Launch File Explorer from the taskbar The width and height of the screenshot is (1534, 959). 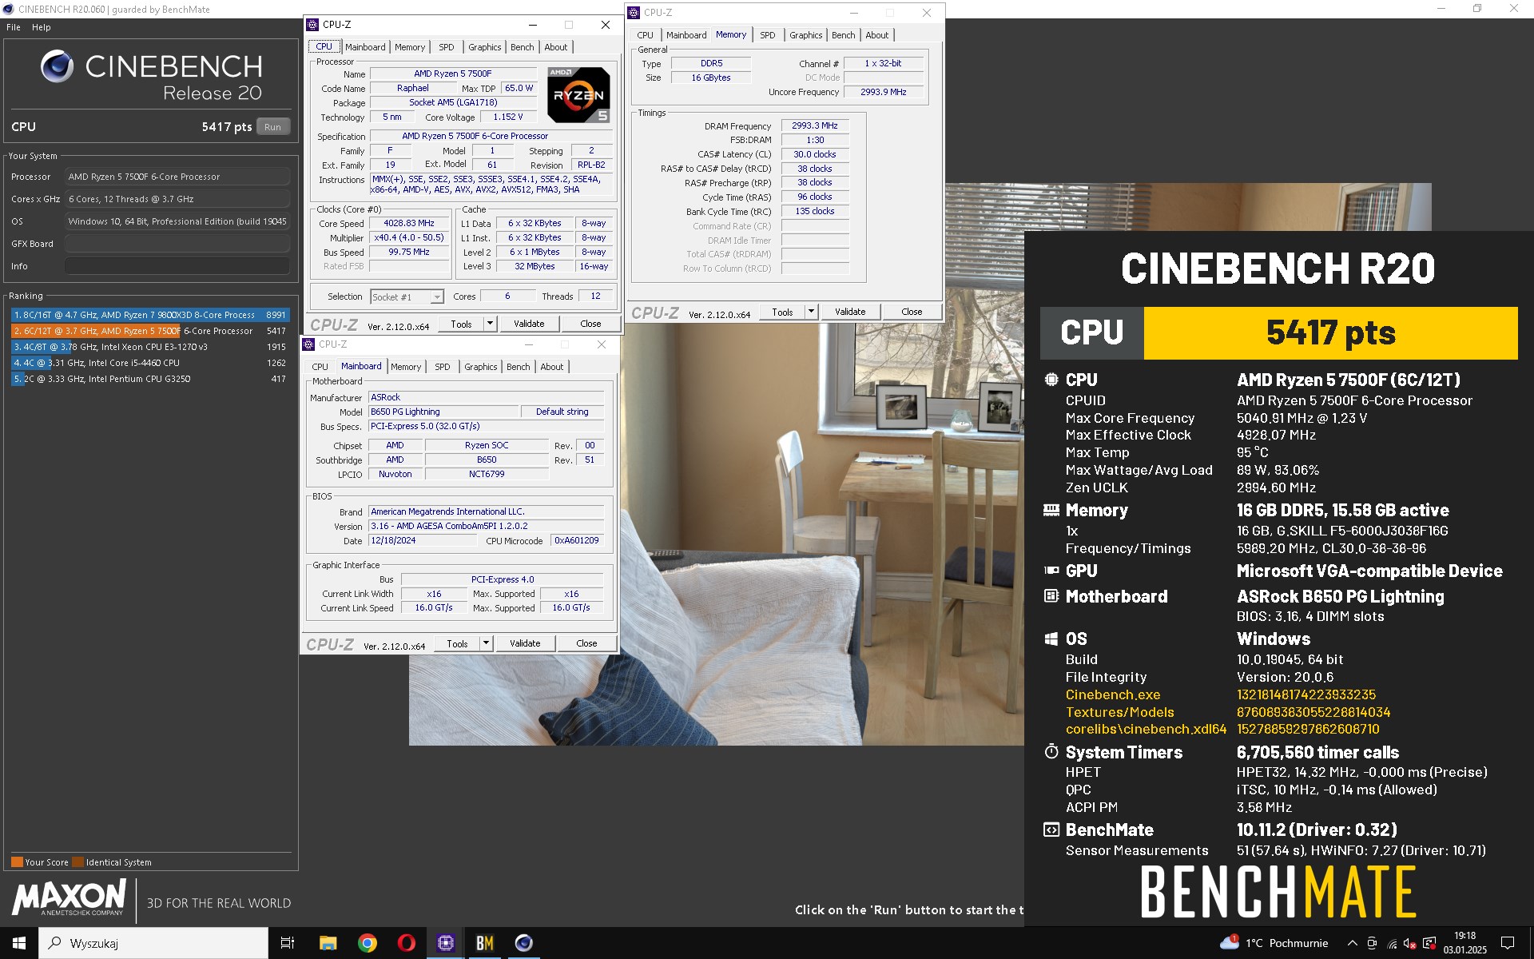tap(328, 943)
